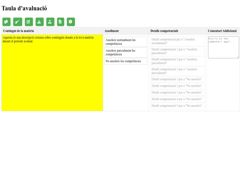The height and width of the screenshot is (181, 241).
Task: Click Detall competencial 3 per a "No assoleix"
Action: coord(178,93)
